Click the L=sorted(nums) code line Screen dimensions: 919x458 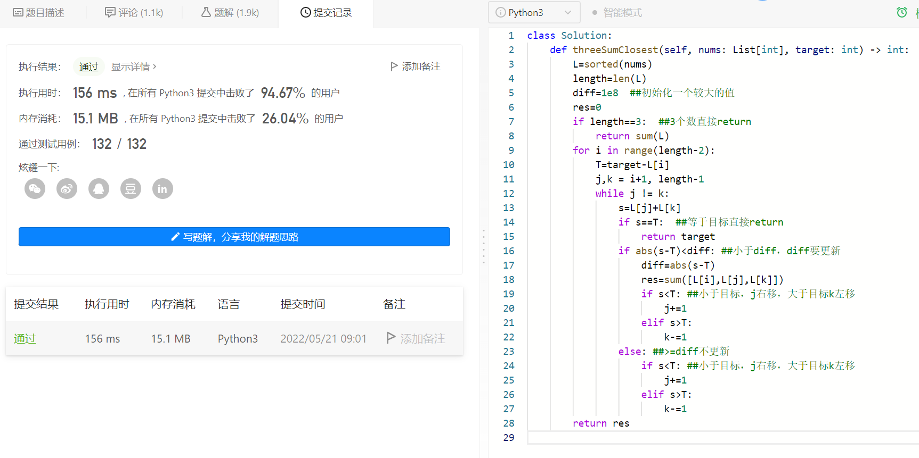[x=613, y=64]
